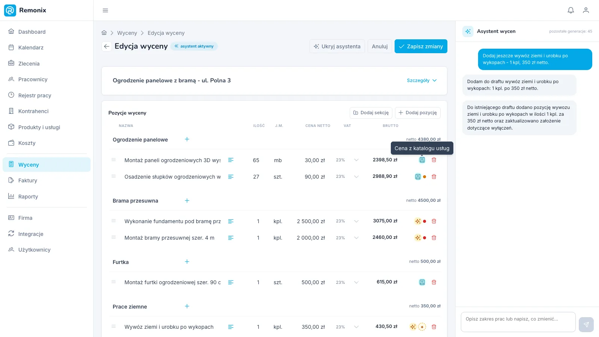Open description for Osadzenie słupków row

point(231,177)
